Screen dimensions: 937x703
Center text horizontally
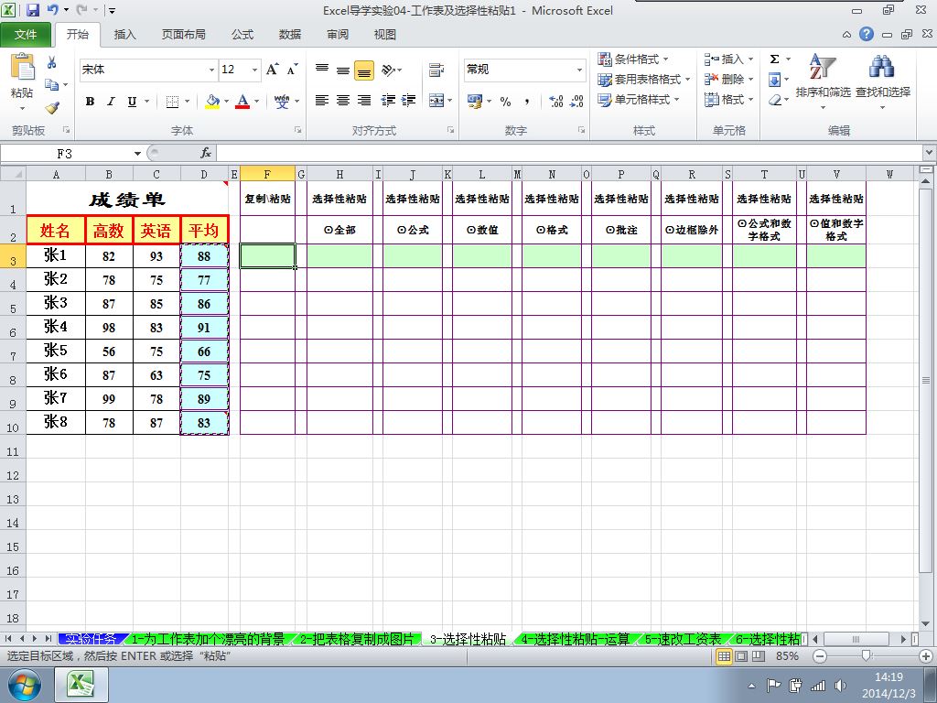(343, 101)
